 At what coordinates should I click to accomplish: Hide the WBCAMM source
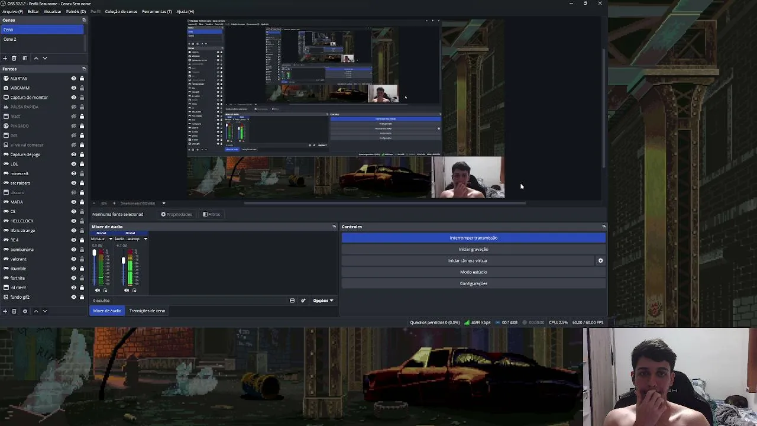coord(74,88)
